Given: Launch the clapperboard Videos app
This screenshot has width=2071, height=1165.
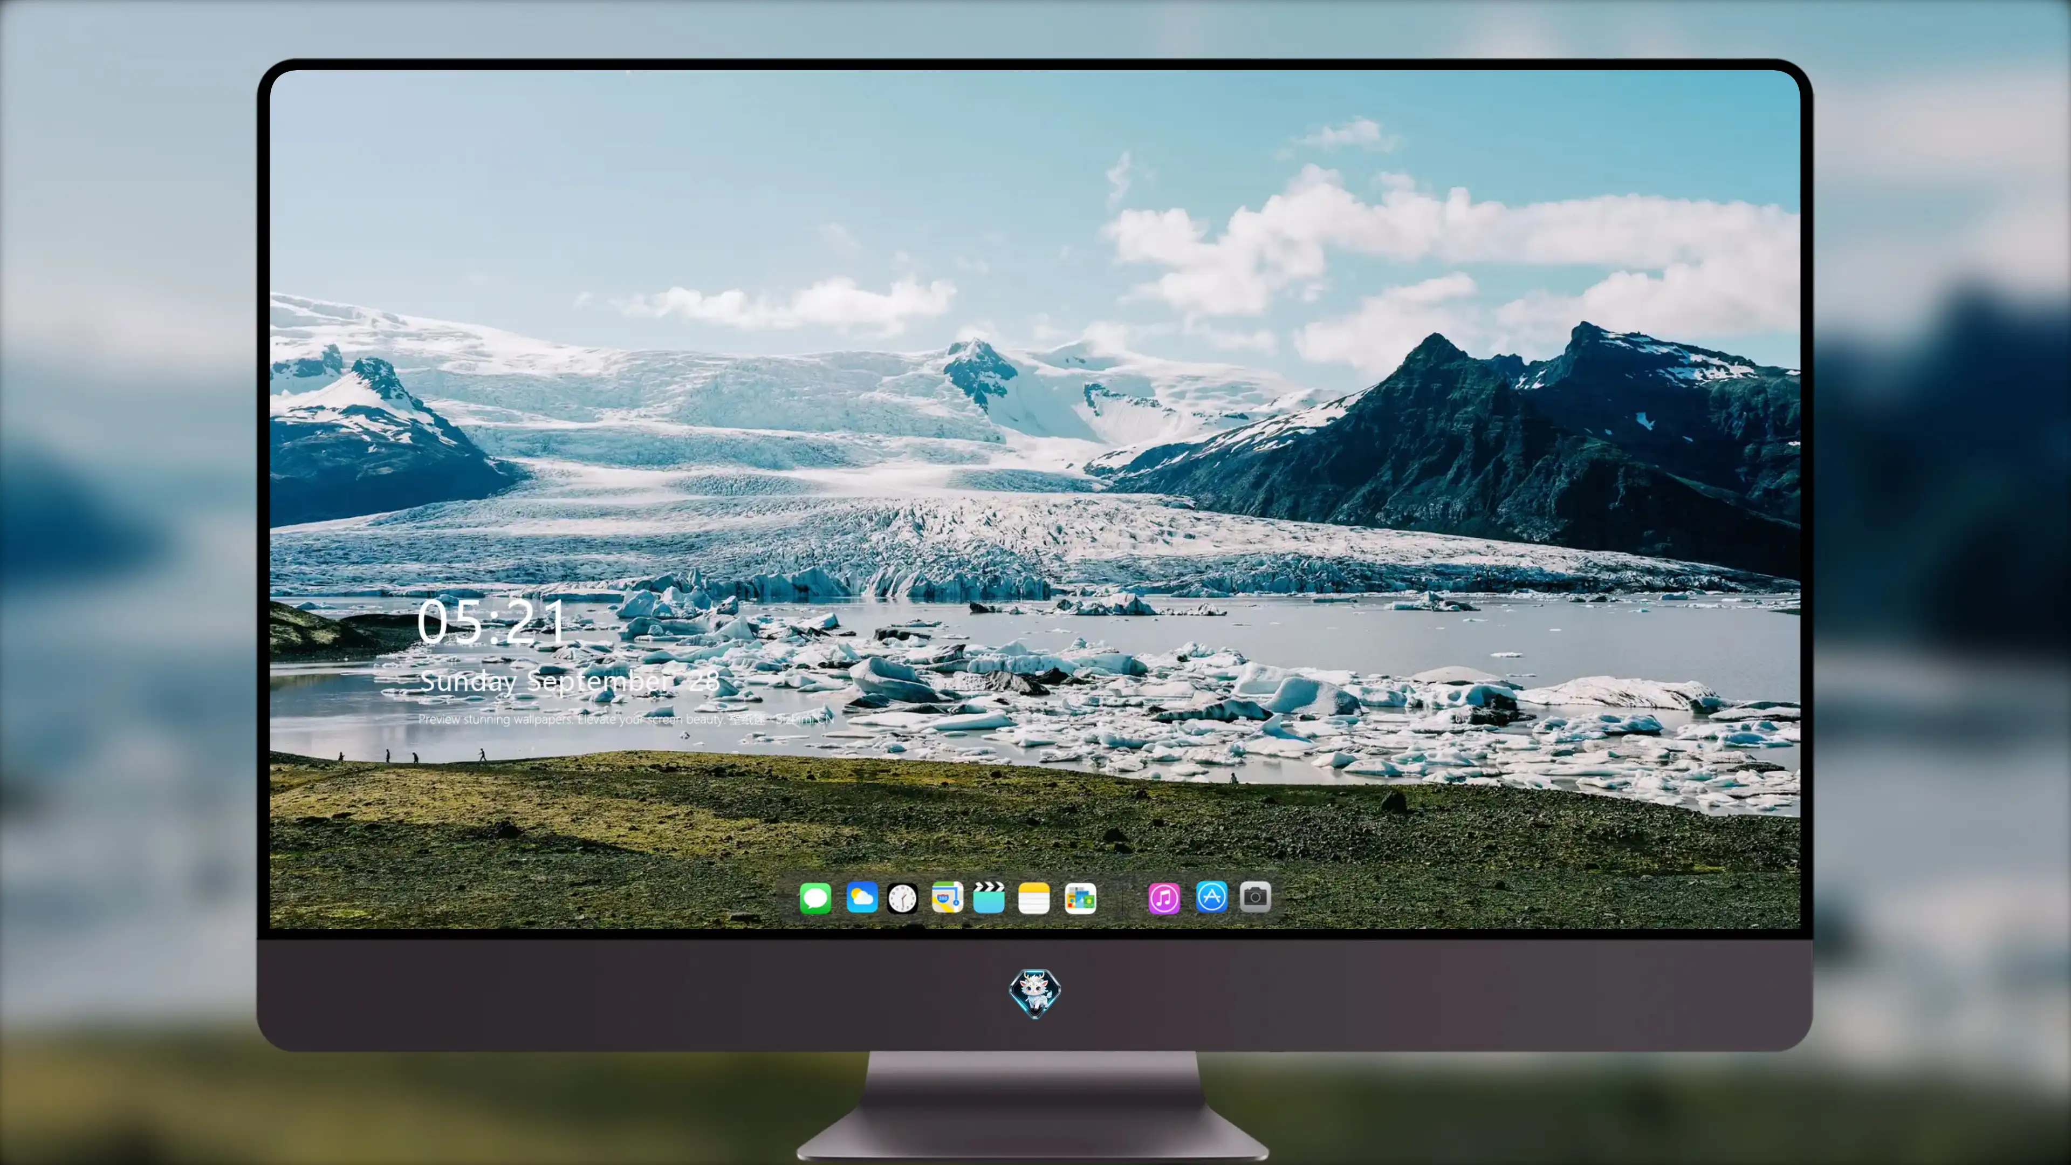Looking at the screenshot, I should [x=989, y=897].
